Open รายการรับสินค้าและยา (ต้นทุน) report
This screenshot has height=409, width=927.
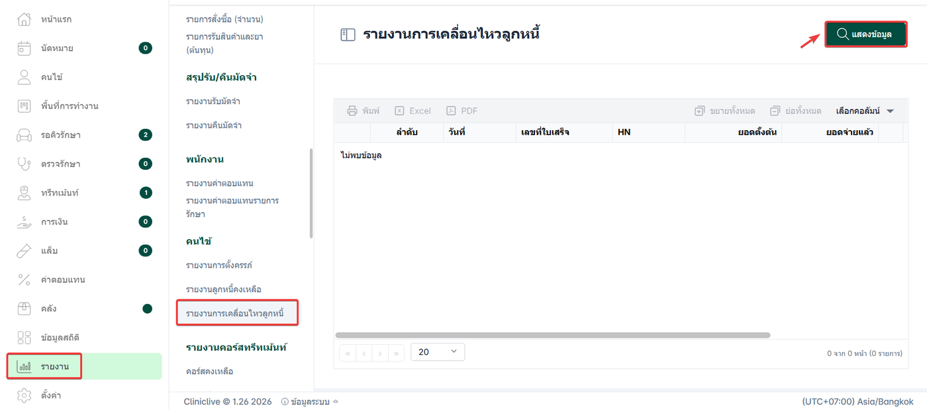(224, 43)
